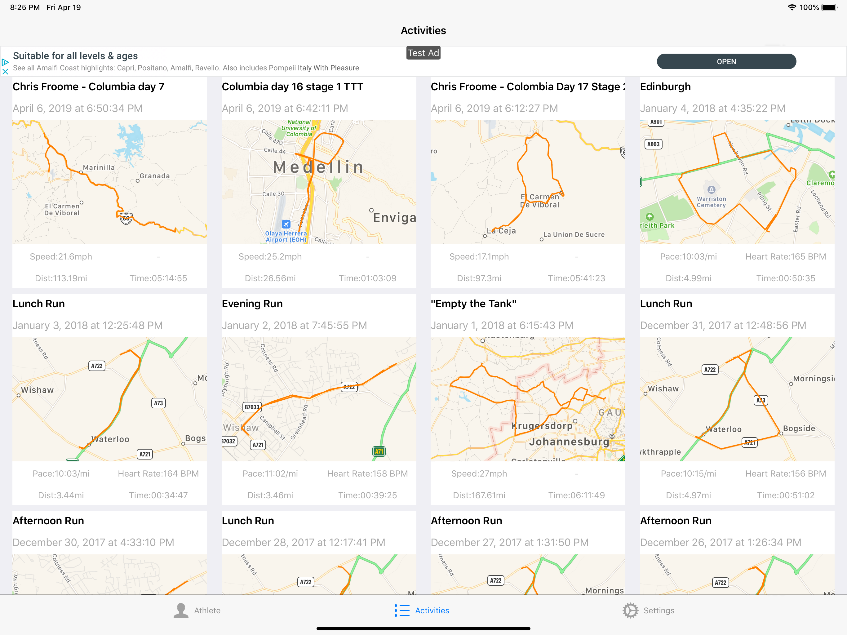Tap Time:05:14:55 value
Screen dimensions: 847x635
(158, 278)
